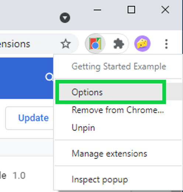Expand the dark circular dropdown arrow in the title bar
Viewport: 183px width, 192px height.
click(65, 18)
